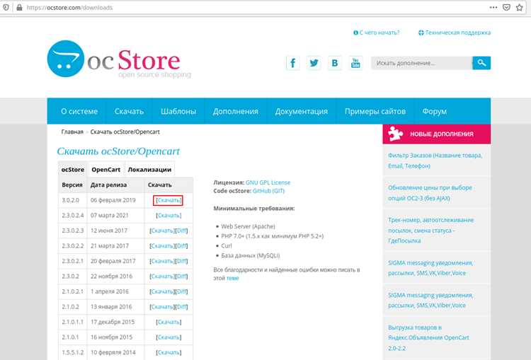
Task: Download version 2.3.0.2.1 via Скачать link
Action: 162,261
